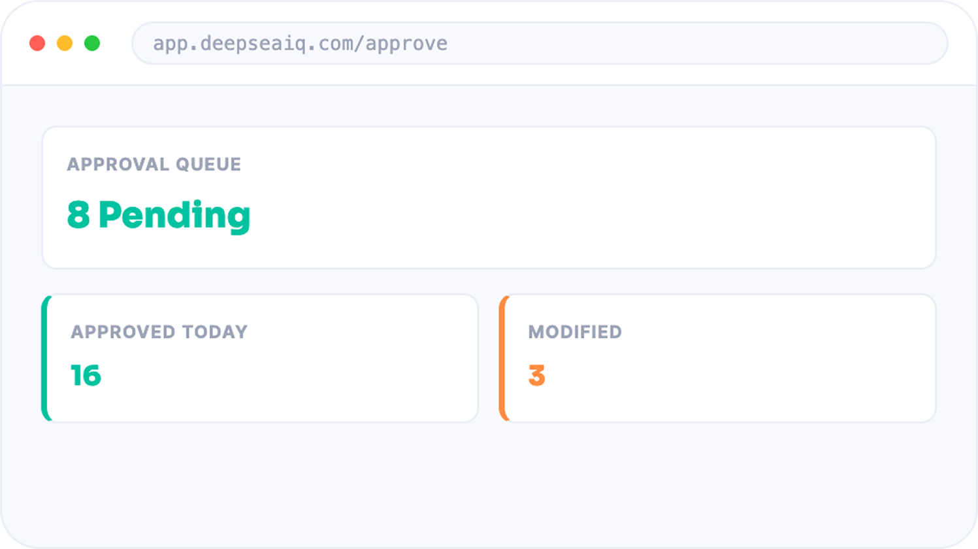Click the orange accent bar on Modified
The image size is (978, 549).
click(x=502, y=358)
